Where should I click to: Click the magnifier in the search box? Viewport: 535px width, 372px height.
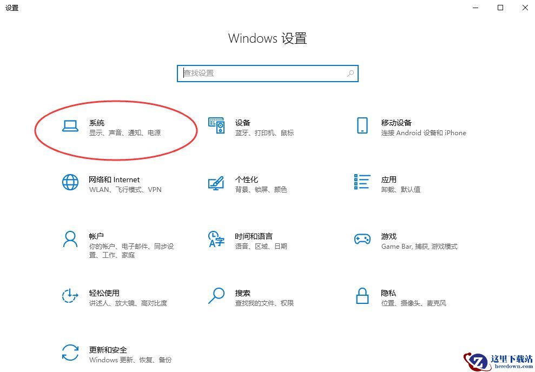click(x=351, y=73)
